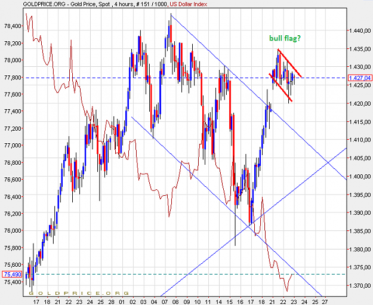
Task: Click the 'bull flag?' green annotation text
Action: click(x=285, y=38)
